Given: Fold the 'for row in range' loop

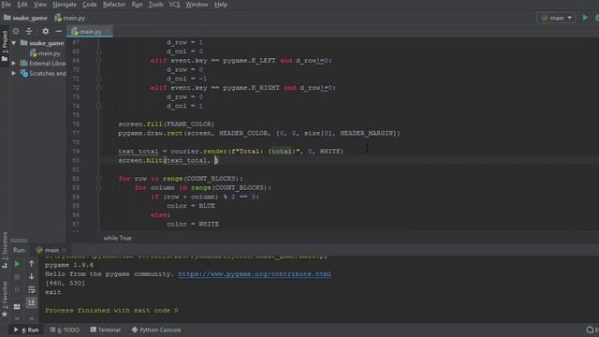Looking at the screenshot, I should tap(98, 179).
